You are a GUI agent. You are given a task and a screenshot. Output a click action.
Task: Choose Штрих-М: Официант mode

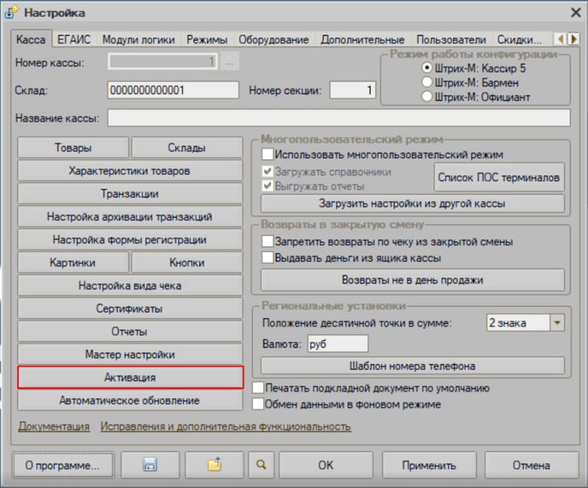tap(427, 97)
